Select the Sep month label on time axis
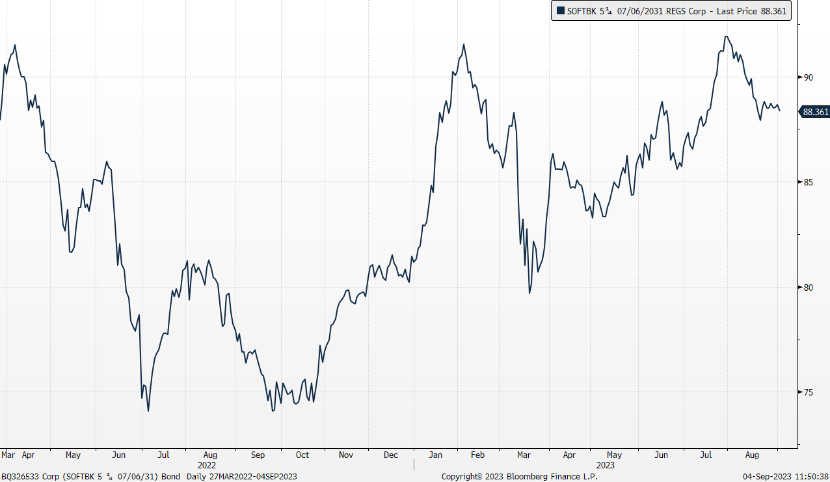The image size is (830, 482). pyautogui.click(x=258, y=455)
